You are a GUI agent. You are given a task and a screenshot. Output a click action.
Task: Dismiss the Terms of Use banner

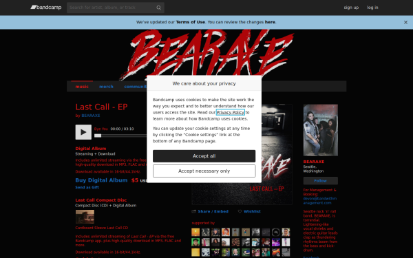405,23
